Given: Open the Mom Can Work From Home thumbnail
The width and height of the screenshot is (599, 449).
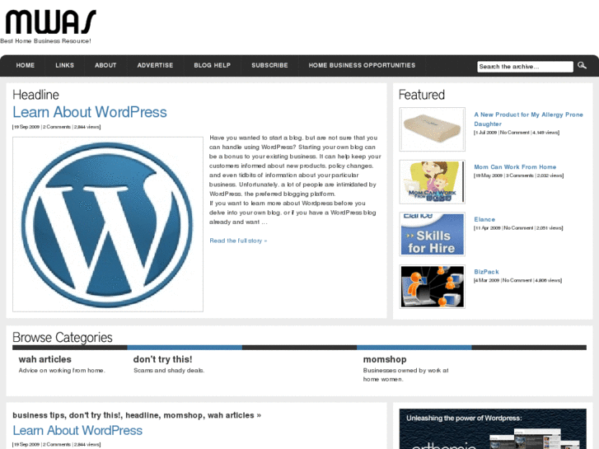Looking at the screenshot, I should pos(432,182).
